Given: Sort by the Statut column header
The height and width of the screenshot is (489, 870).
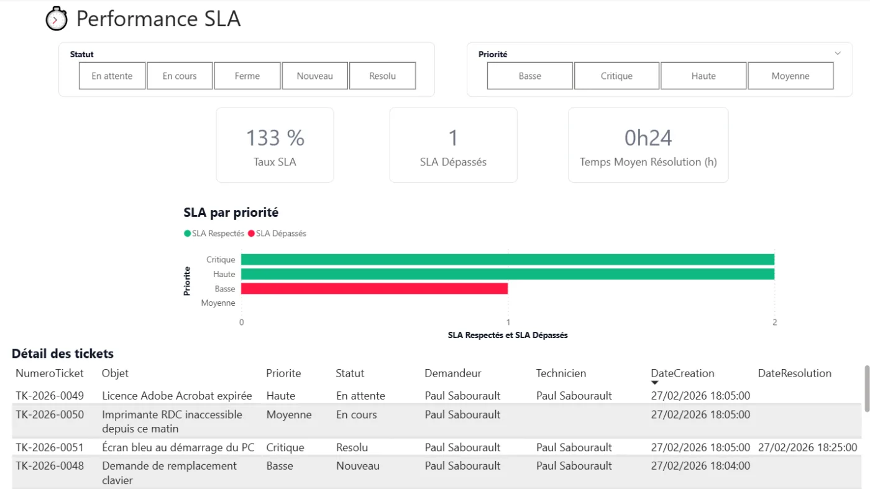Looking at the screenshot, I should (350, 373).
